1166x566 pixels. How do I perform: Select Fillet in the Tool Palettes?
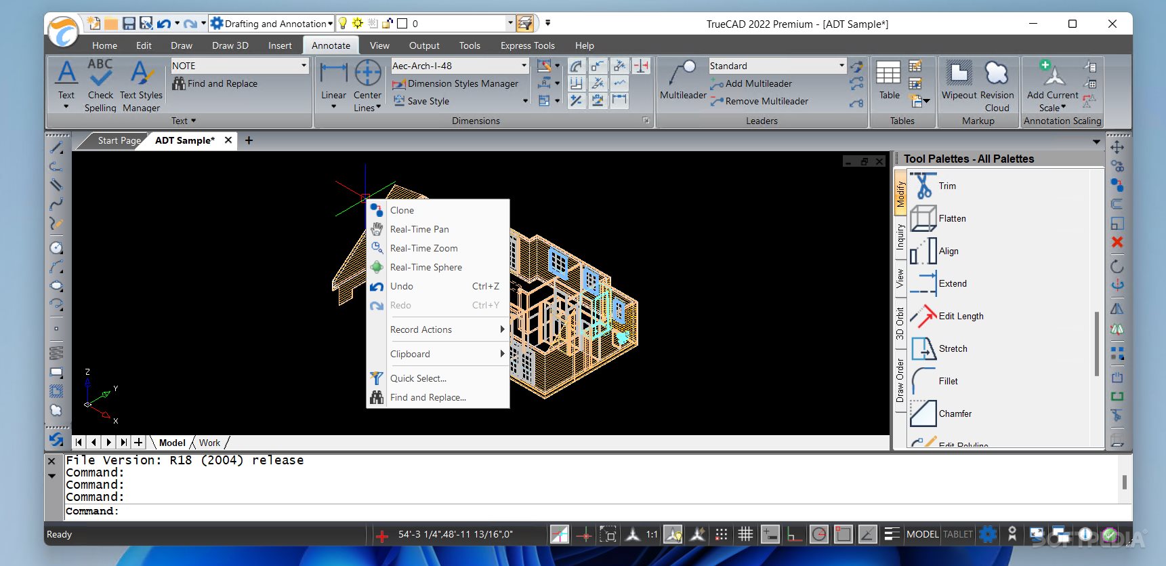(934, 381)
